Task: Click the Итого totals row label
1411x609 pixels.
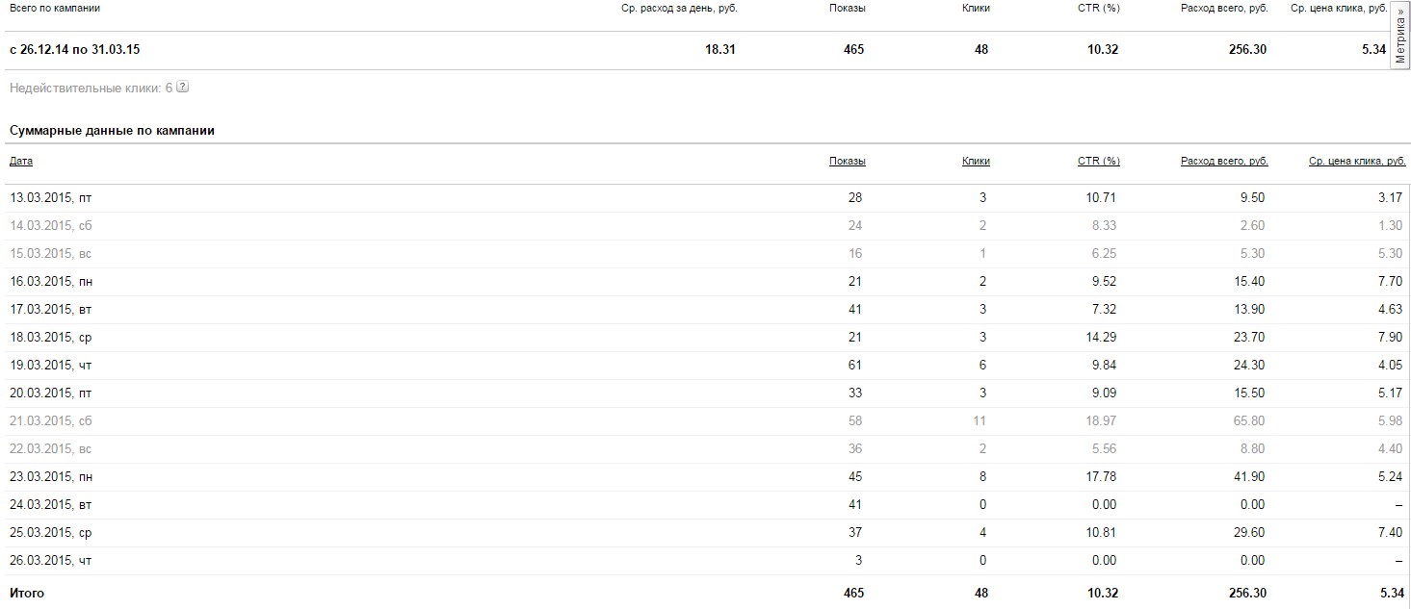Action: pyautogui.click(x=27, y=594)
